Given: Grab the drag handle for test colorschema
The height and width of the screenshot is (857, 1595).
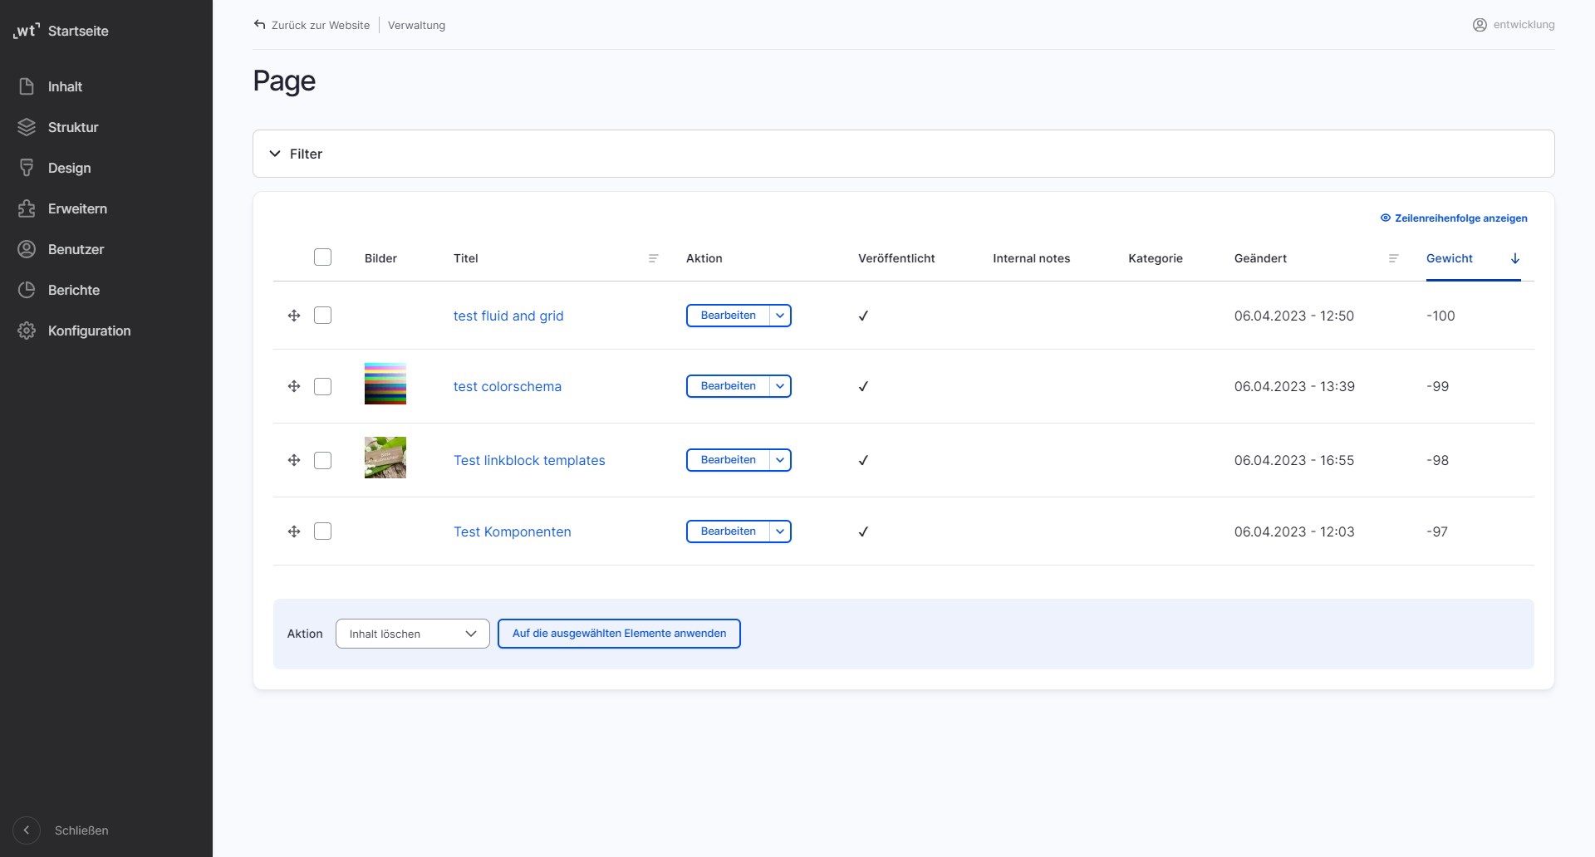Looking at the screenshot, I should (294, 386).
